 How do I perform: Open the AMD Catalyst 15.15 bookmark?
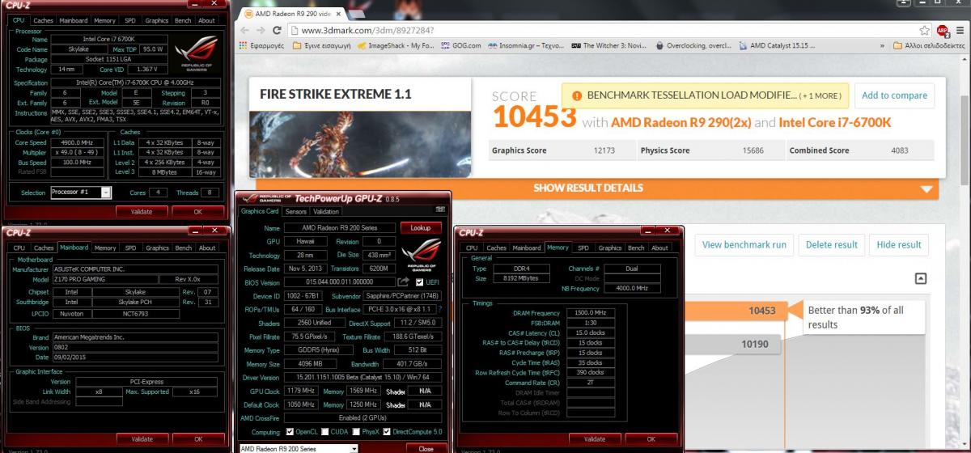(x=778, y=46)
